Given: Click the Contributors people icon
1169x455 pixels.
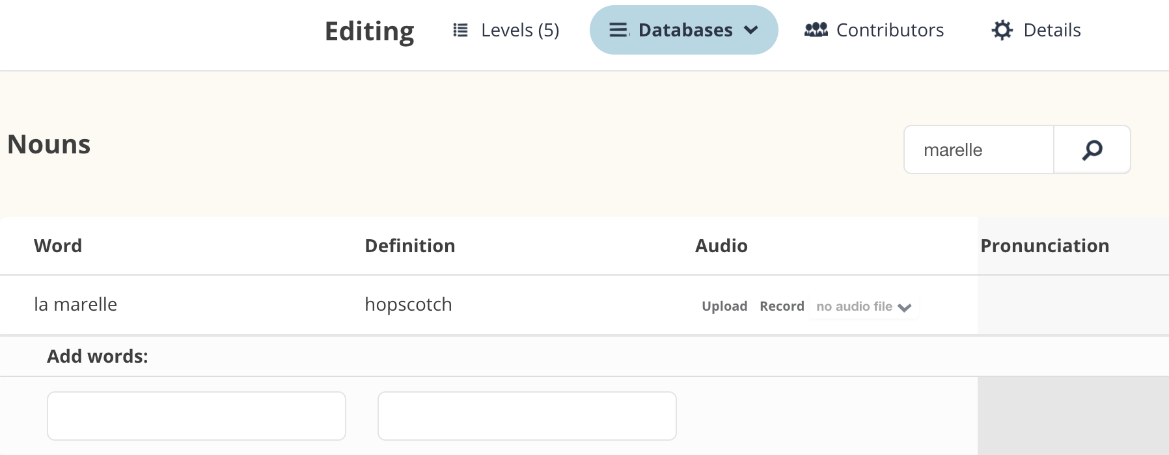Looking at the screenshot, I should tap(816, 30).
